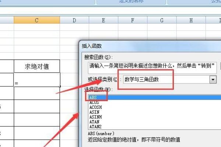221x147 pixels.
Task: Click the search function description box
Action: tap(152, 68)
